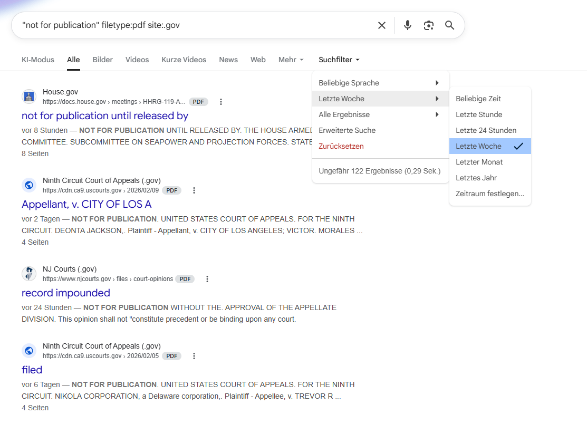This screenshot has height=424, width=587.
Task: Switch to the Bilder results tab
Action: pos(102,60)
